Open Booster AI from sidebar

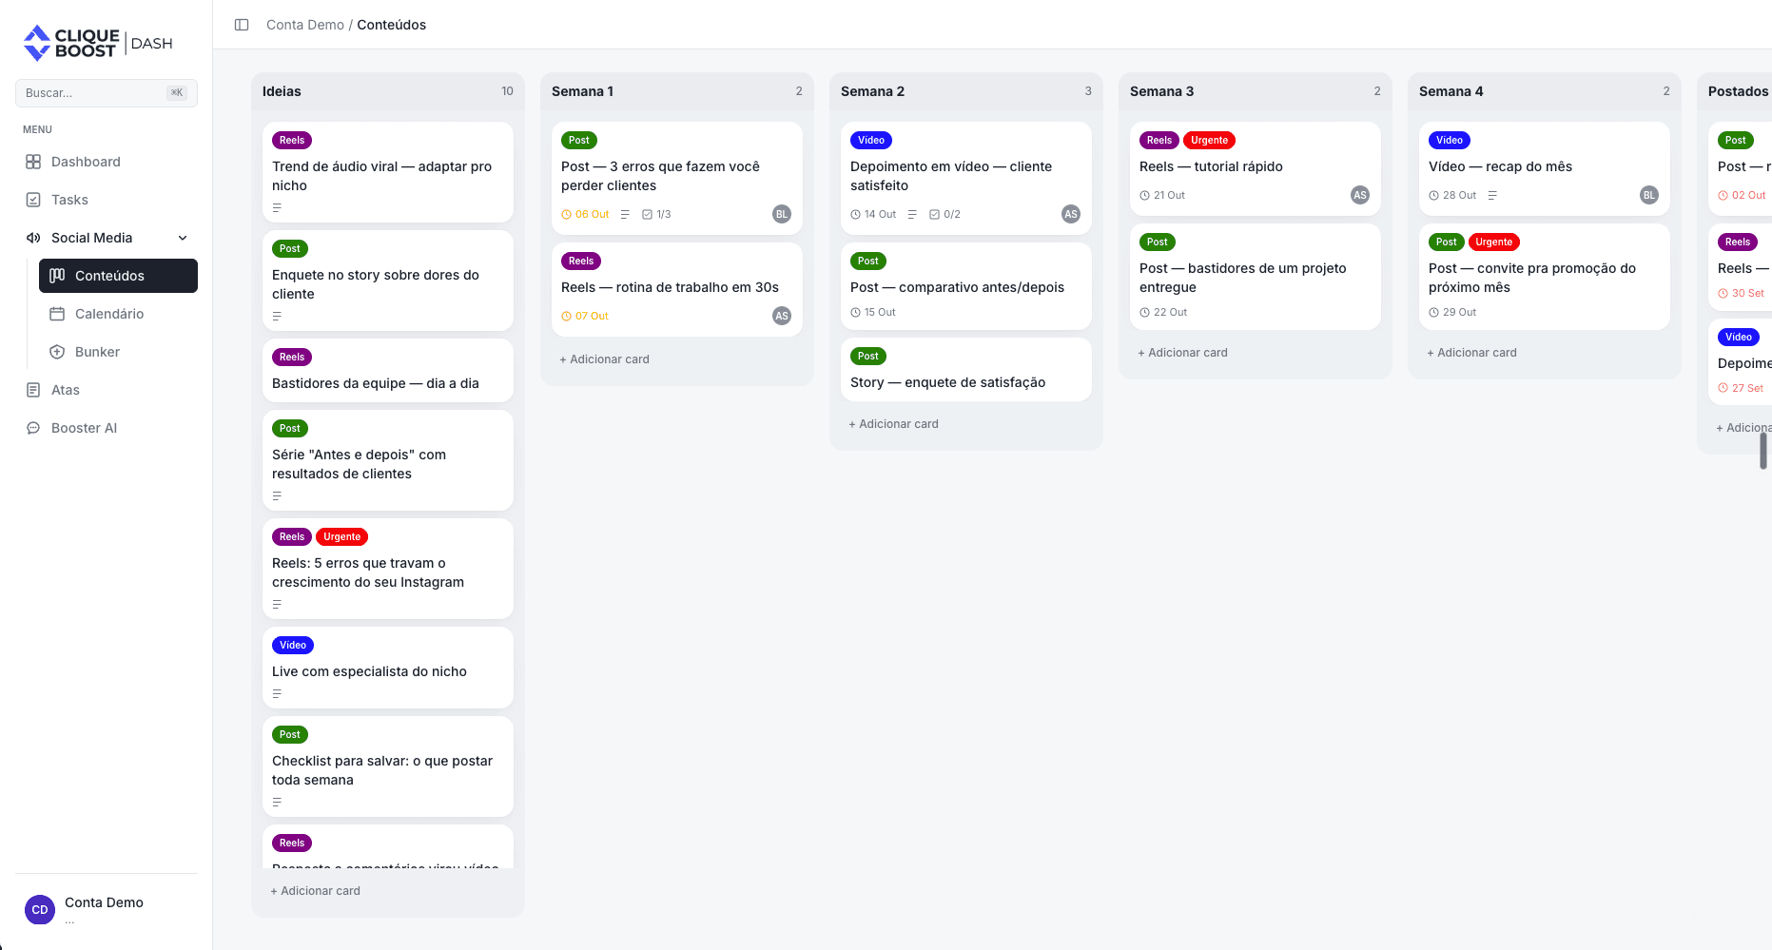click(107, 428)
